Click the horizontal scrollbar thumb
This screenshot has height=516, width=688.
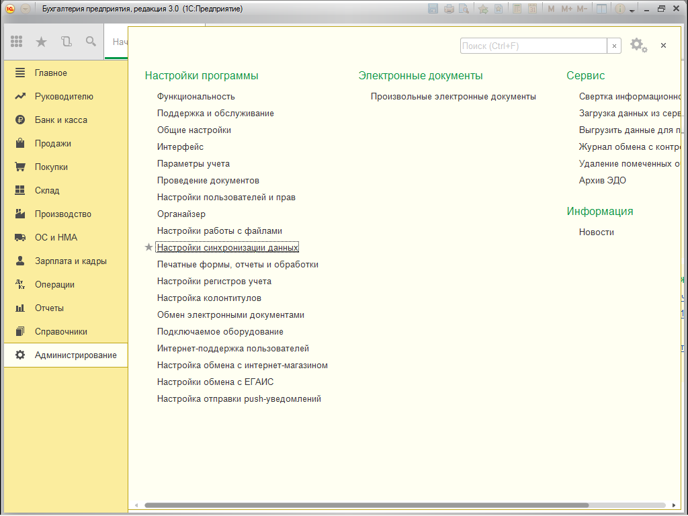pos(366,505)
